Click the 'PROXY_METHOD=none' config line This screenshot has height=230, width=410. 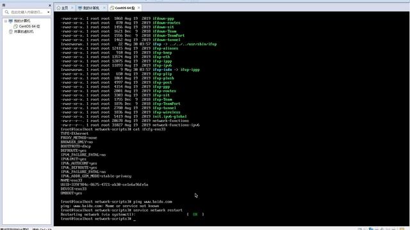pos(79,138)
